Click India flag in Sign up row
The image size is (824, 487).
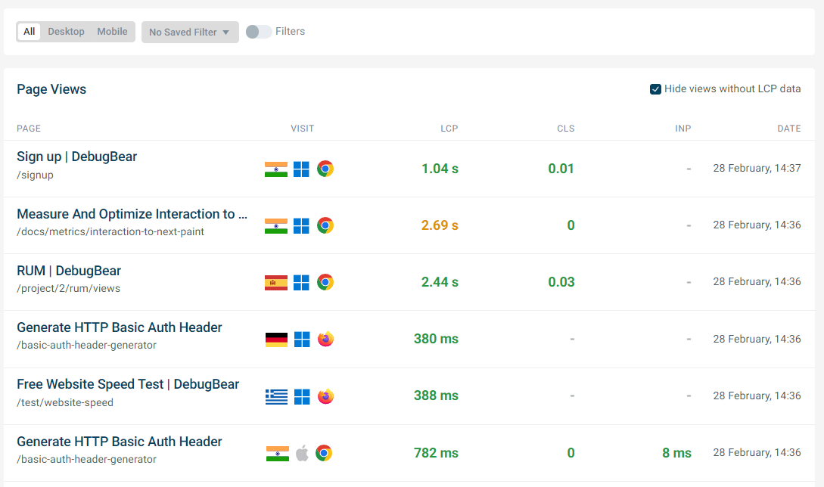(x=276, y=169)
